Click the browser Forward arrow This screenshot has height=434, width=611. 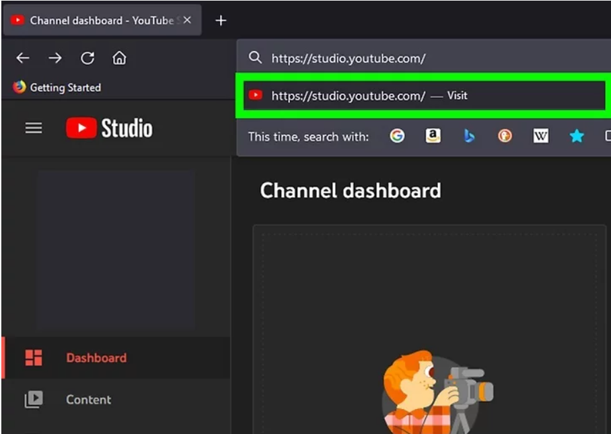(55, 58)
